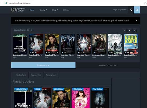Screen dimensions: 147x108
Task: Play the New releases carousel
Action: click(x=130, y=31)
